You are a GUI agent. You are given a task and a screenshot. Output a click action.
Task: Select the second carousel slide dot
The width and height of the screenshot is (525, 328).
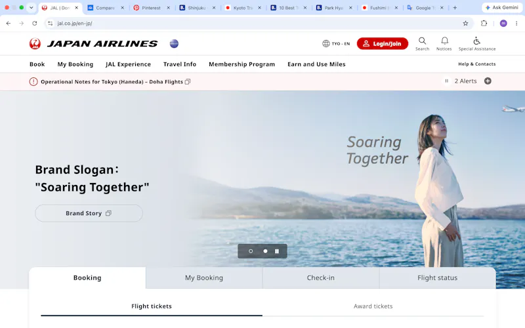coord(265,251)
